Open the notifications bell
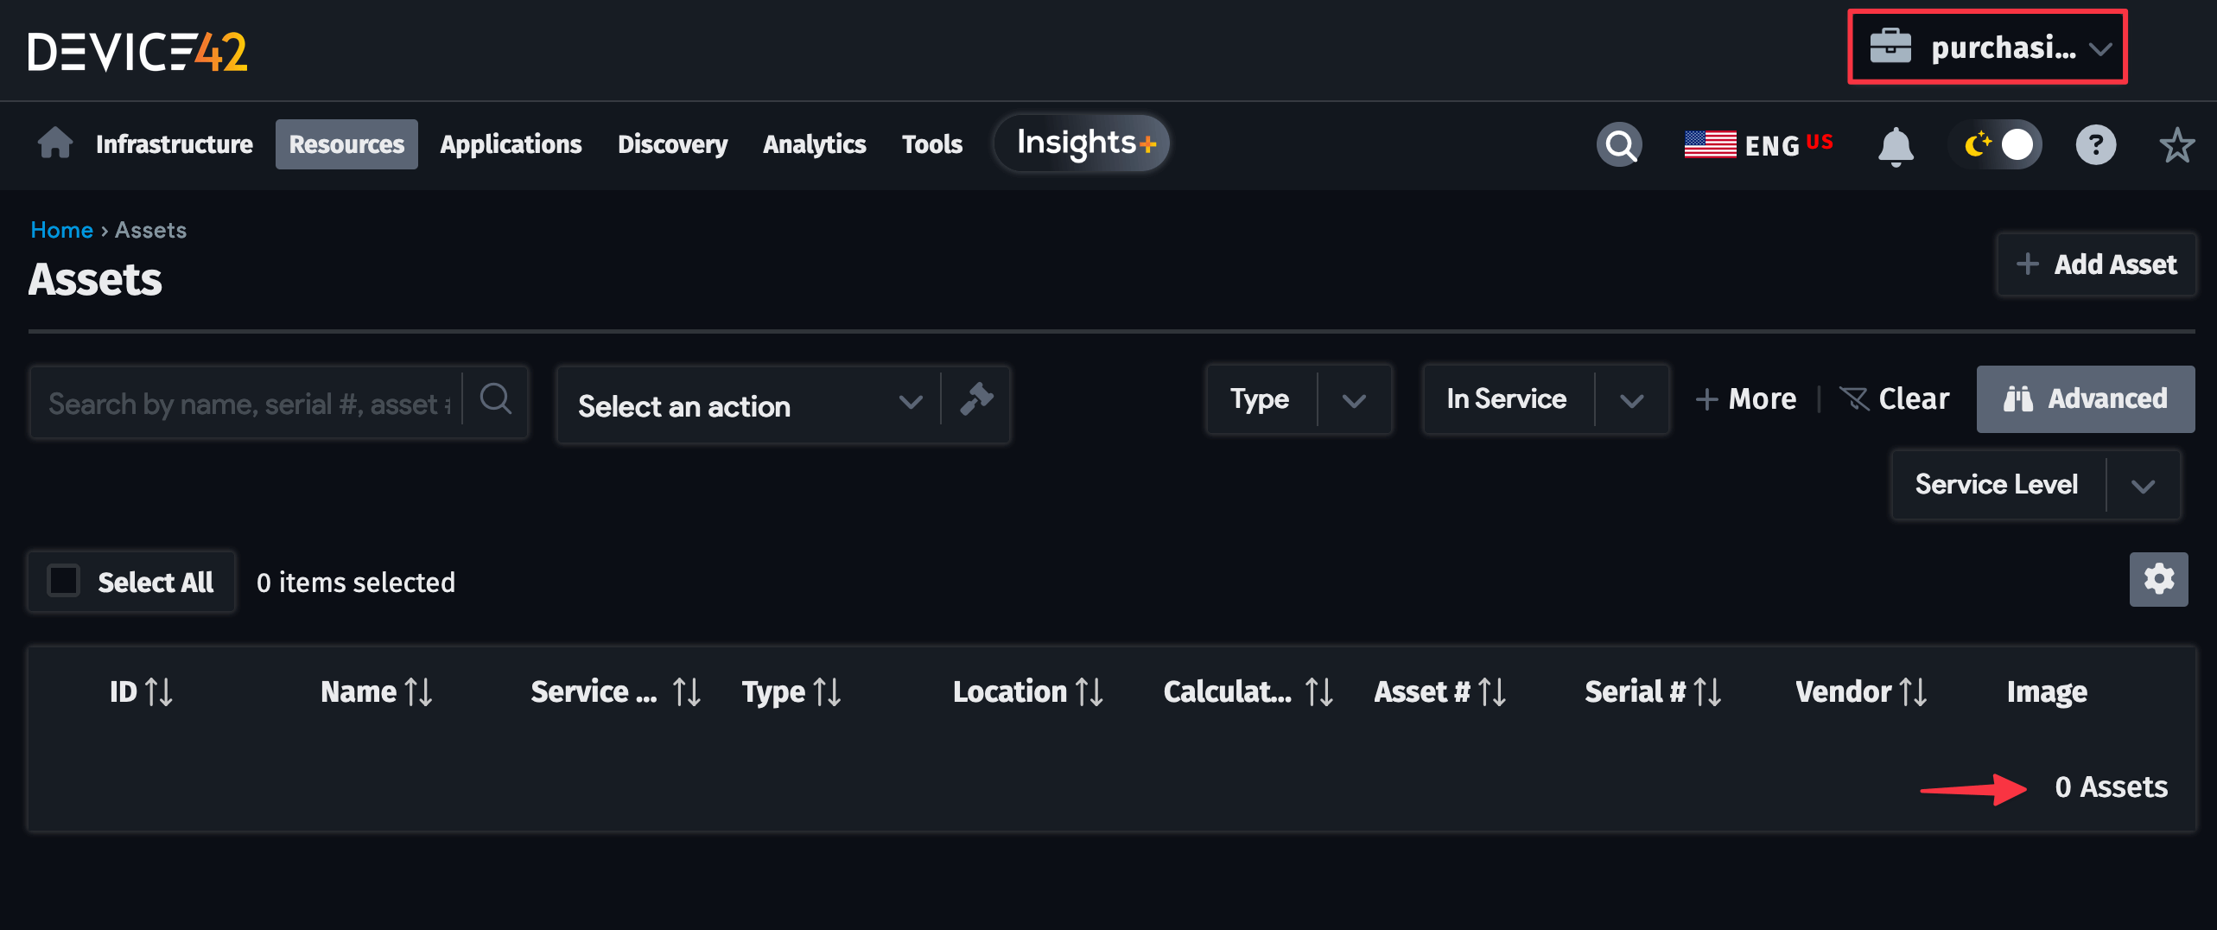The height and width of the screenshot is (930, 2217). click(x=1895, y=145)
